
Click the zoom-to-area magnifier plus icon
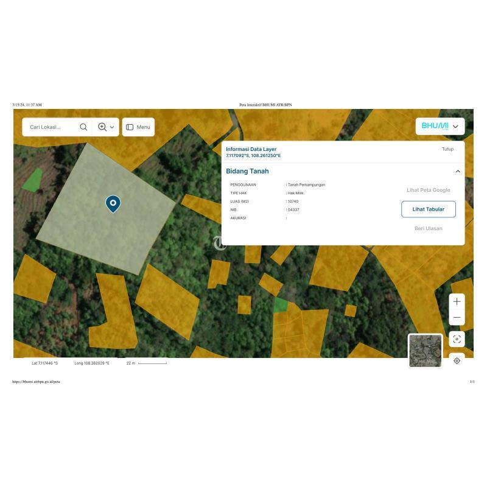[102, 127]
